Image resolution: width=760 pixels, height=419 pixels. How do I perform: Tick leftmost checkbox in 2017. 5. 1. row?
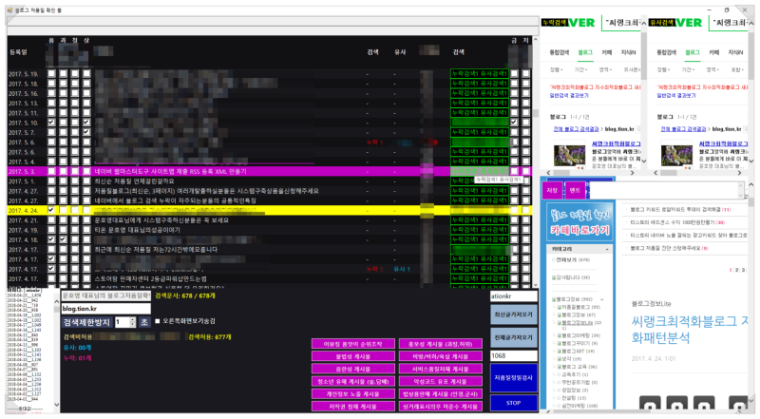coord(51,181)
